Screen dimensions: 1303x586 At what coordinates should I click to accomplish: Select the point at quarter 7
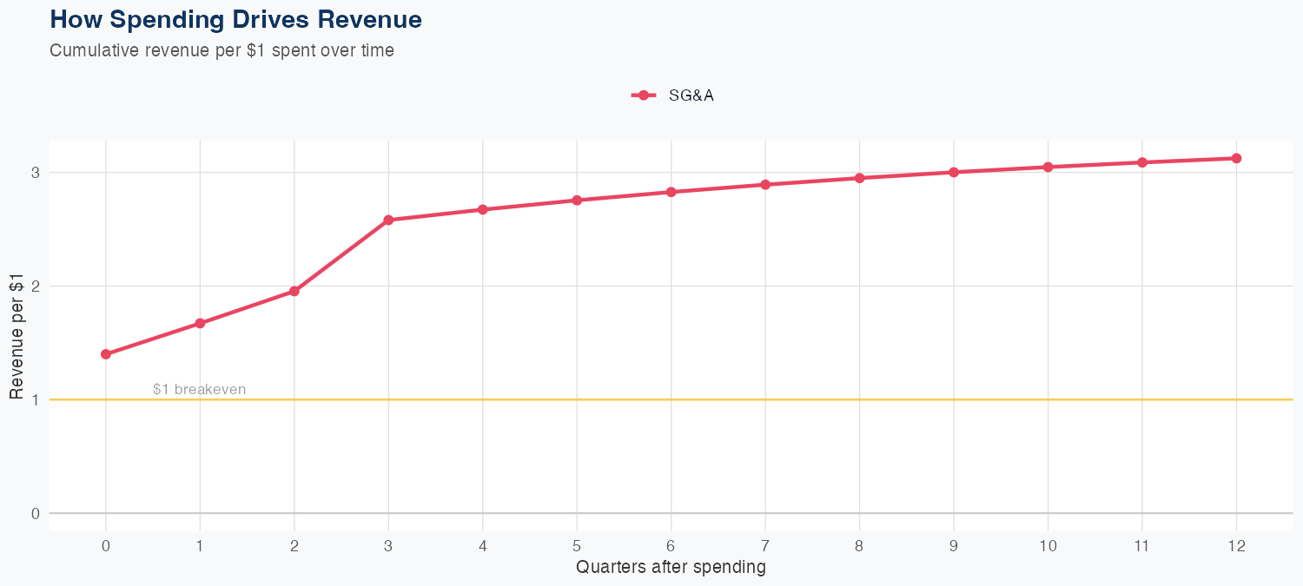765,184
